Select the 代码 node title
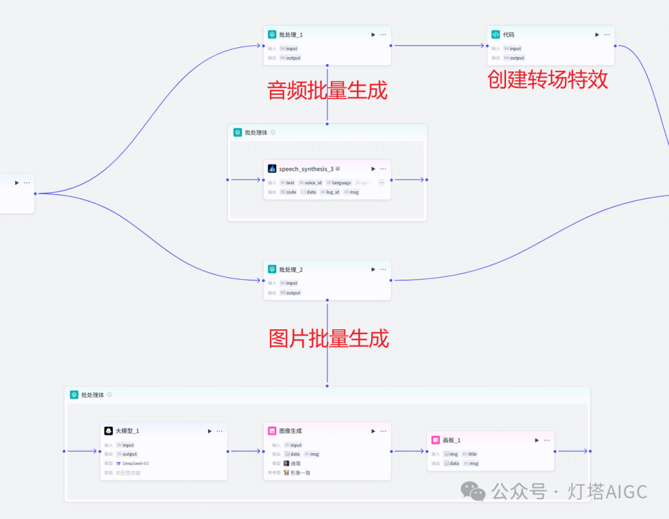Viewport: 669px width, 519px height. pyautogui.click(x=508, y=35)
